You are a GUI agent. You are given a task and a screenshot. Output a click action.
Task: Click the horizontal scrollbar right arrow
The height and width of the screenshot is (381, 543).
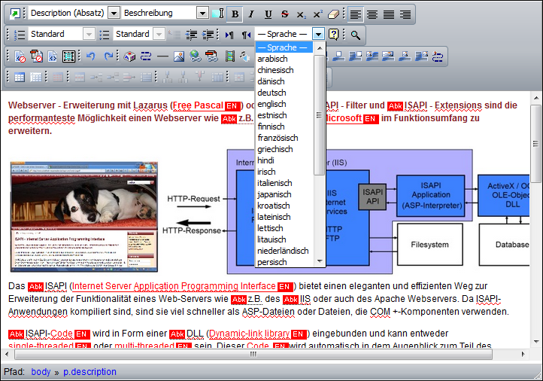coord(523,355)
